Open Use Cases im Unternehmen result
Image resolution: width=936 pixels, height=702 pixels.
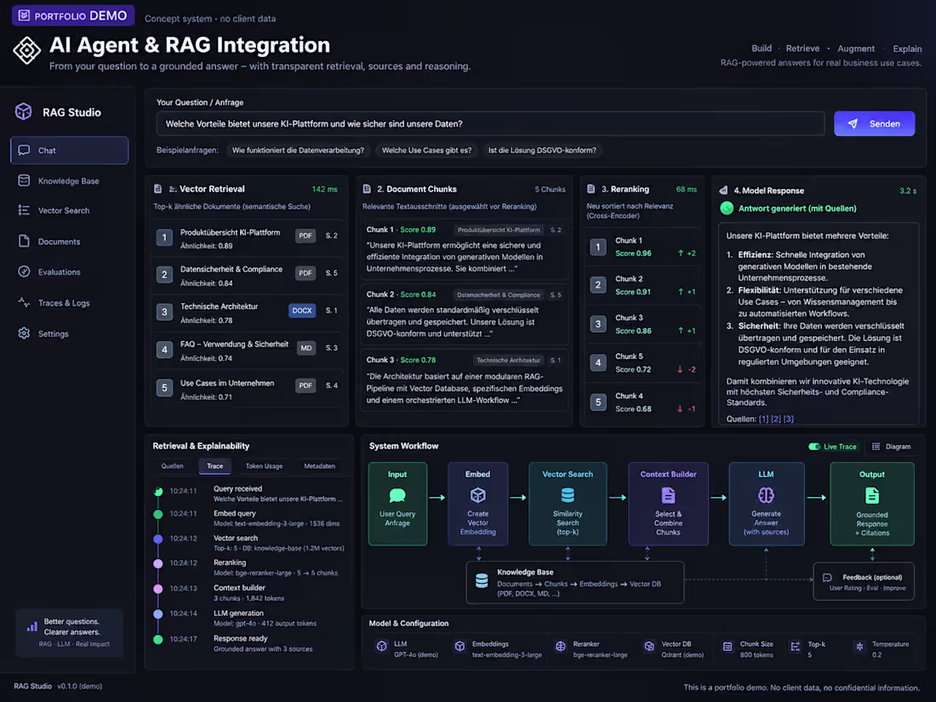point(248,389)
